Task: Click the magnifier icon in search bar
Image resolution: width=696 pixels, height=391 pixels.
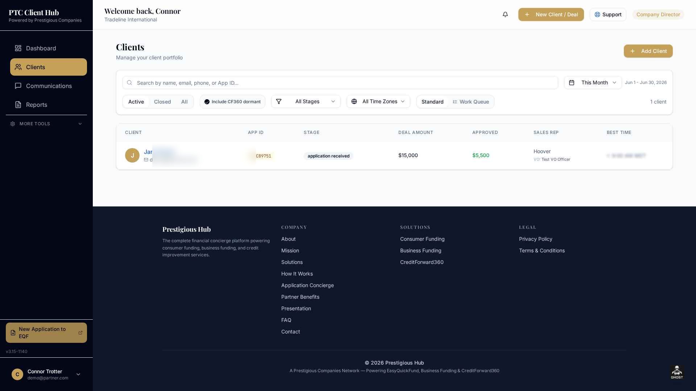Action: (x=129, y=83)
